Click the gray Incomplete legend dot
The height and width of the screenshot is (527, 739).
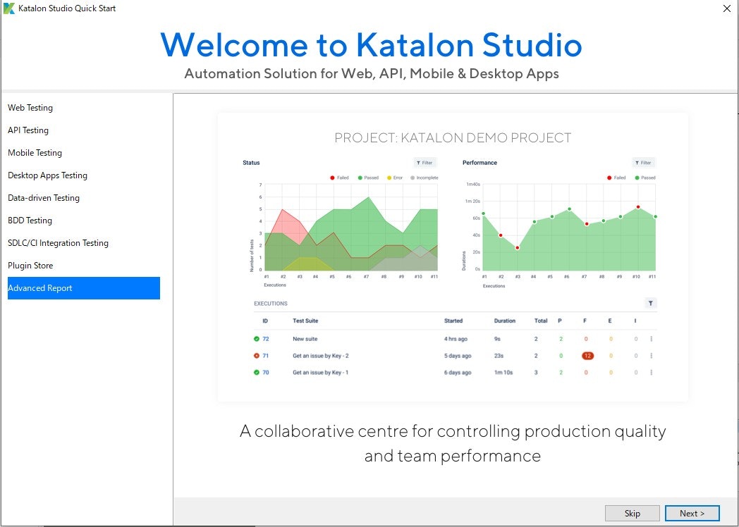click(x=413, y=178)
